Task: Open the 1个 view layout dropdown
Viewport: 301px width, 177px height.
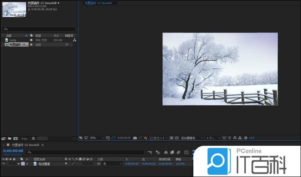Action: point(213,138)
